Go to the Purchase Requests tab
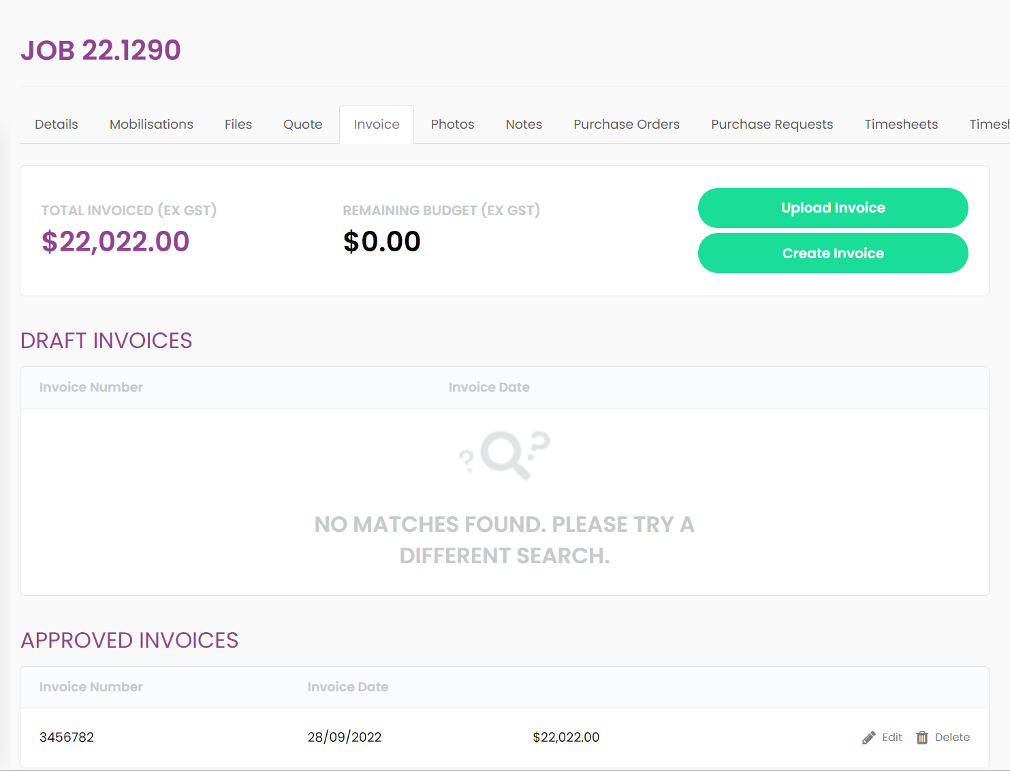This screenshot has width=1010, height=771. [x=772, y=124]
